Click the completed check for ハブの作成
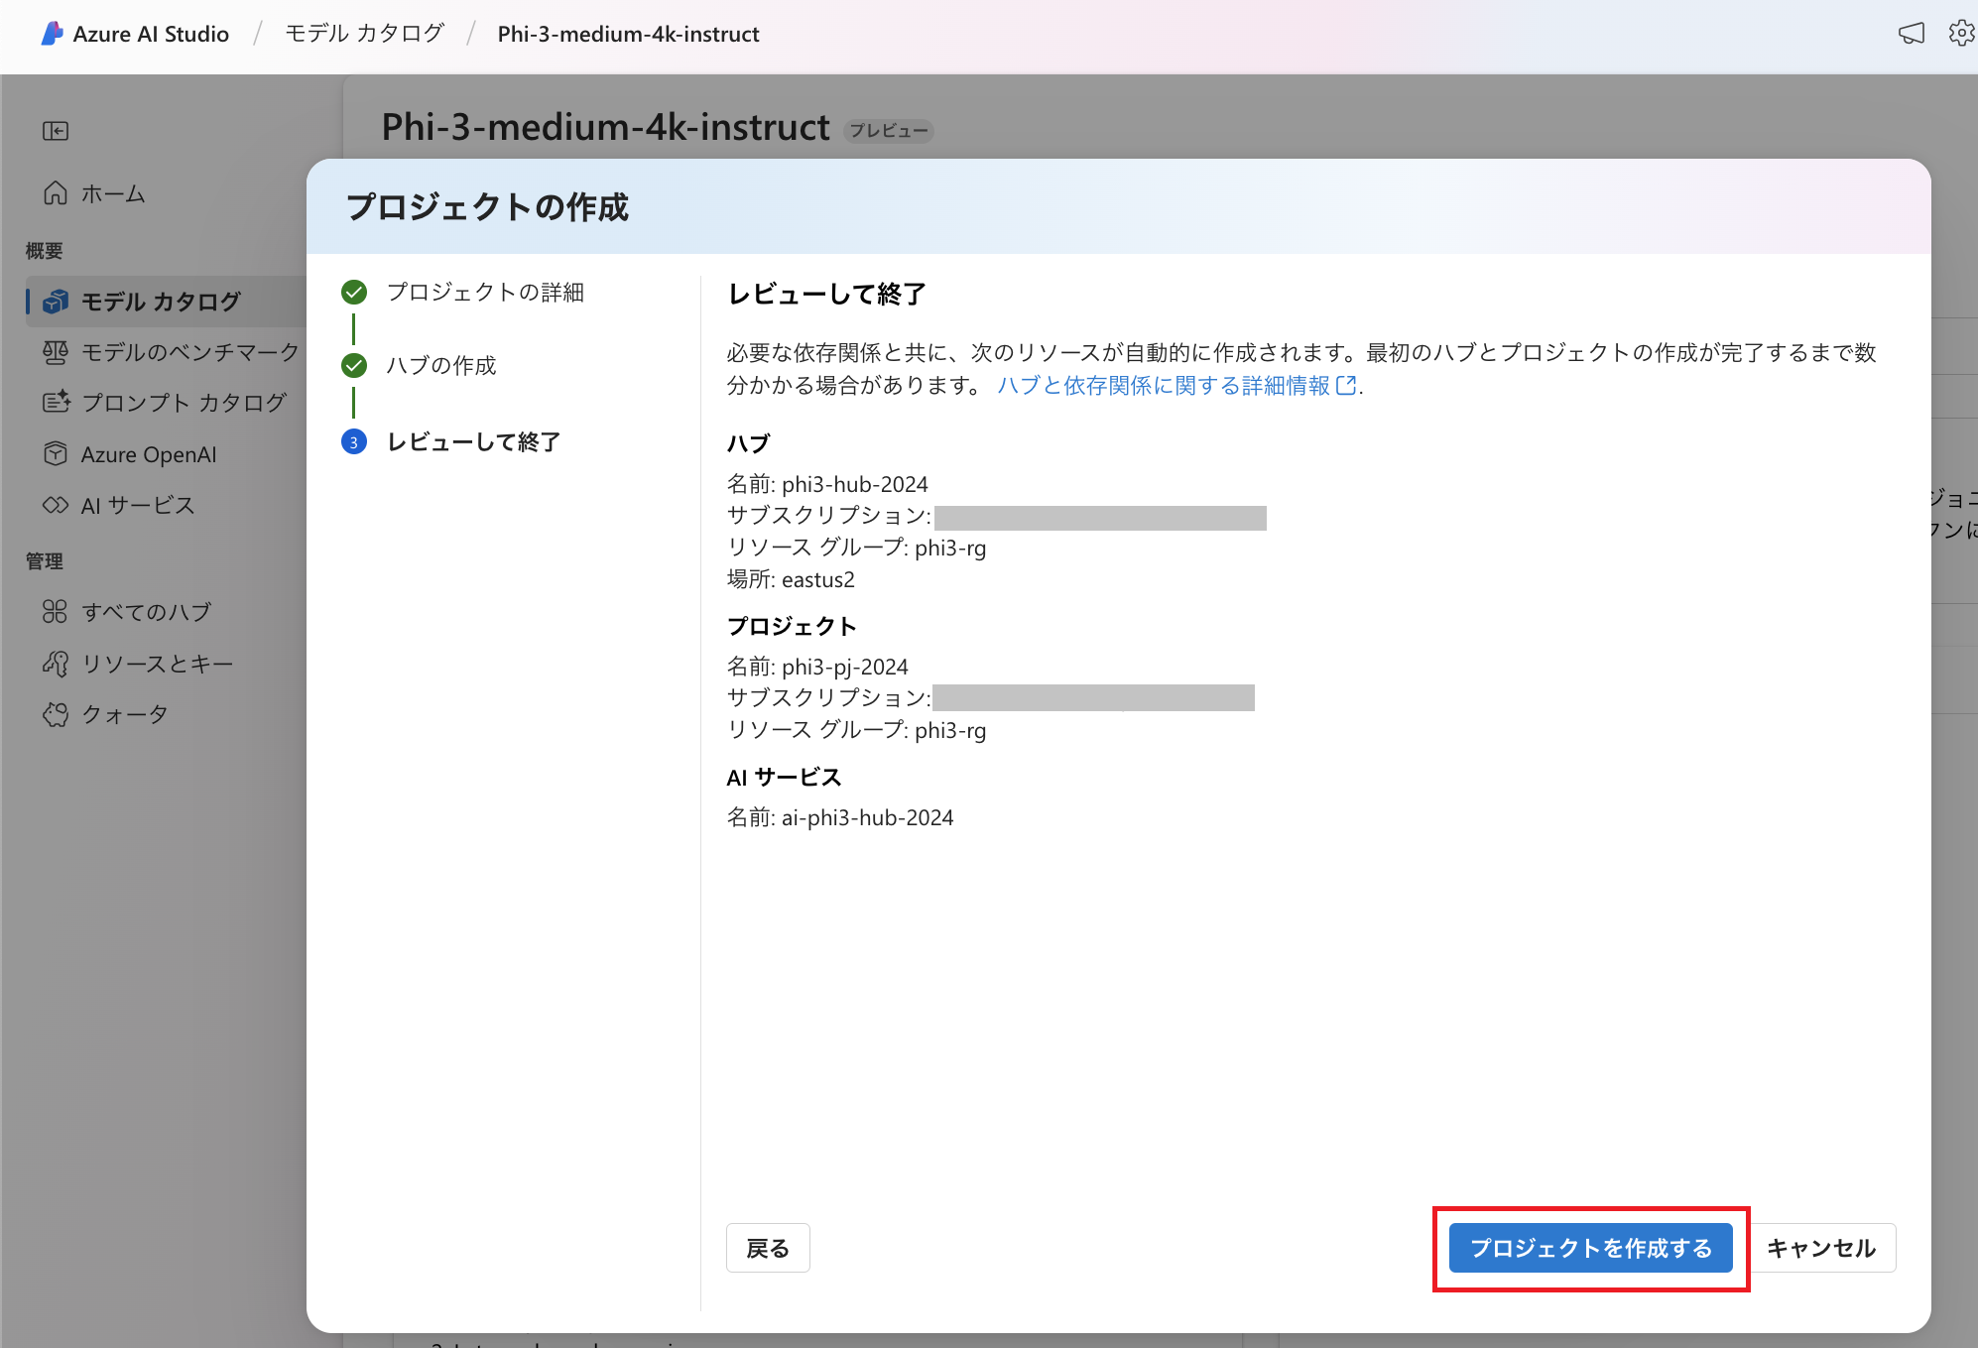Image resolution: width=1978 pixels, height=1348 pixels. click(x=354, y=366)
